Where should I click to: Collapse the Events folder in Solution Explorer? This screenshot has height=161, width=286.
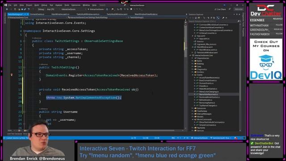(193, 75)
